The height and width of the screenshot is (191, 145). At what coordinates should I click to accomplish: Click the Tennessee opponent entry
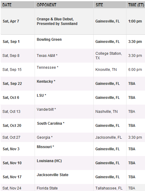coord(47,67)
